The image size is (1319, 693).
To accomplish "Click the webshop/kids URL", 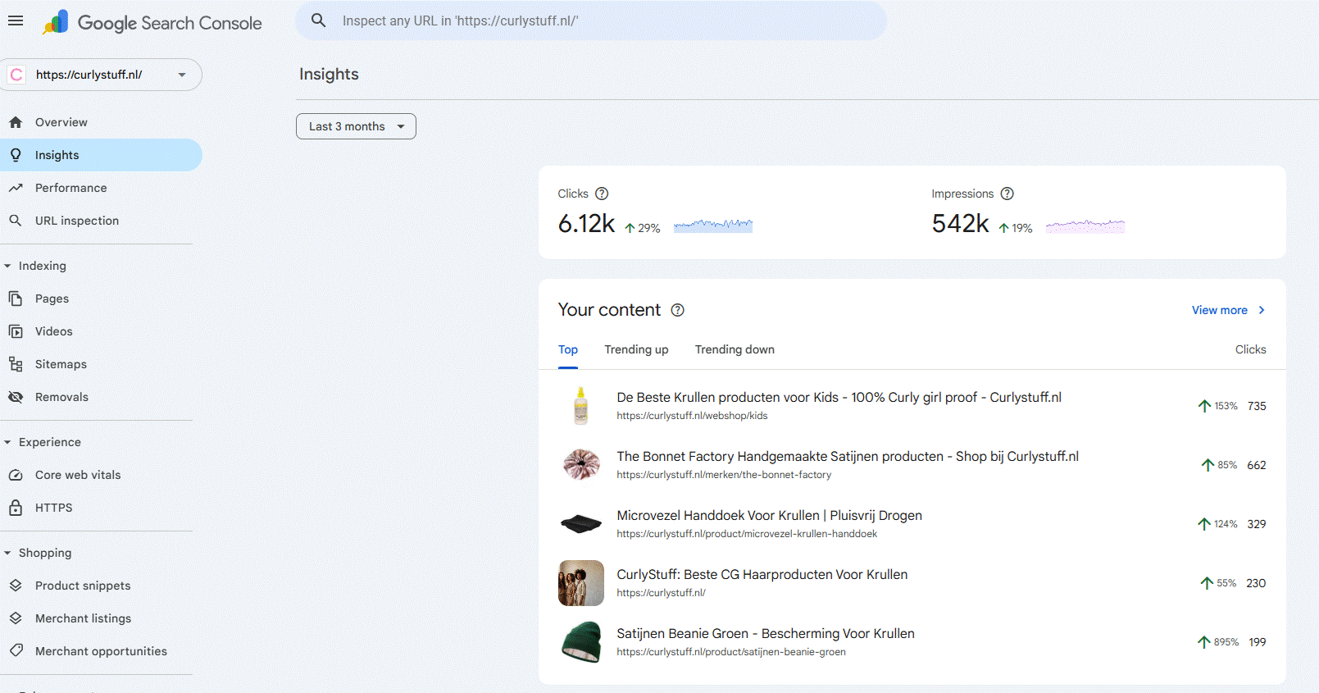I will click(x=692, y=416).
